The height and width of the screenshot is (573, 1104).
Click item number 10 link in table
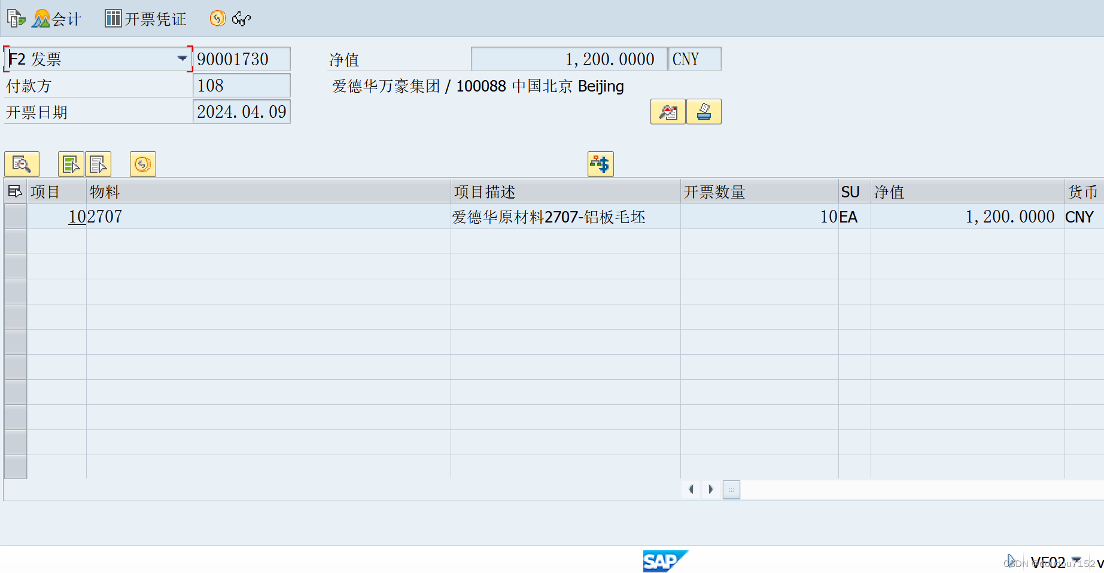click(77, 217)
